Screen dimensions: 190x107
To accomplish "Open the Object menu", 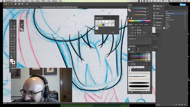I will 27,1.
